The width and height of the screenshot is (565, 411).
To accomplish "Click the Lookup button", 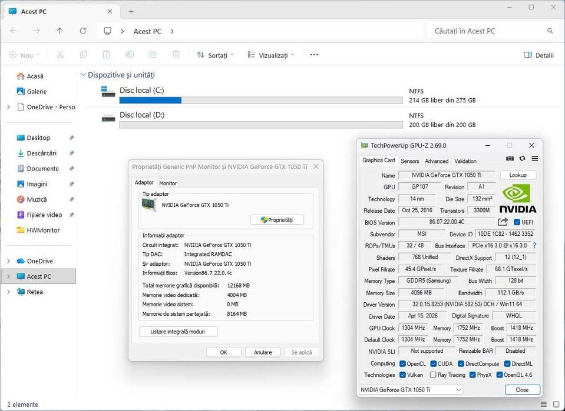I will 518,175.
